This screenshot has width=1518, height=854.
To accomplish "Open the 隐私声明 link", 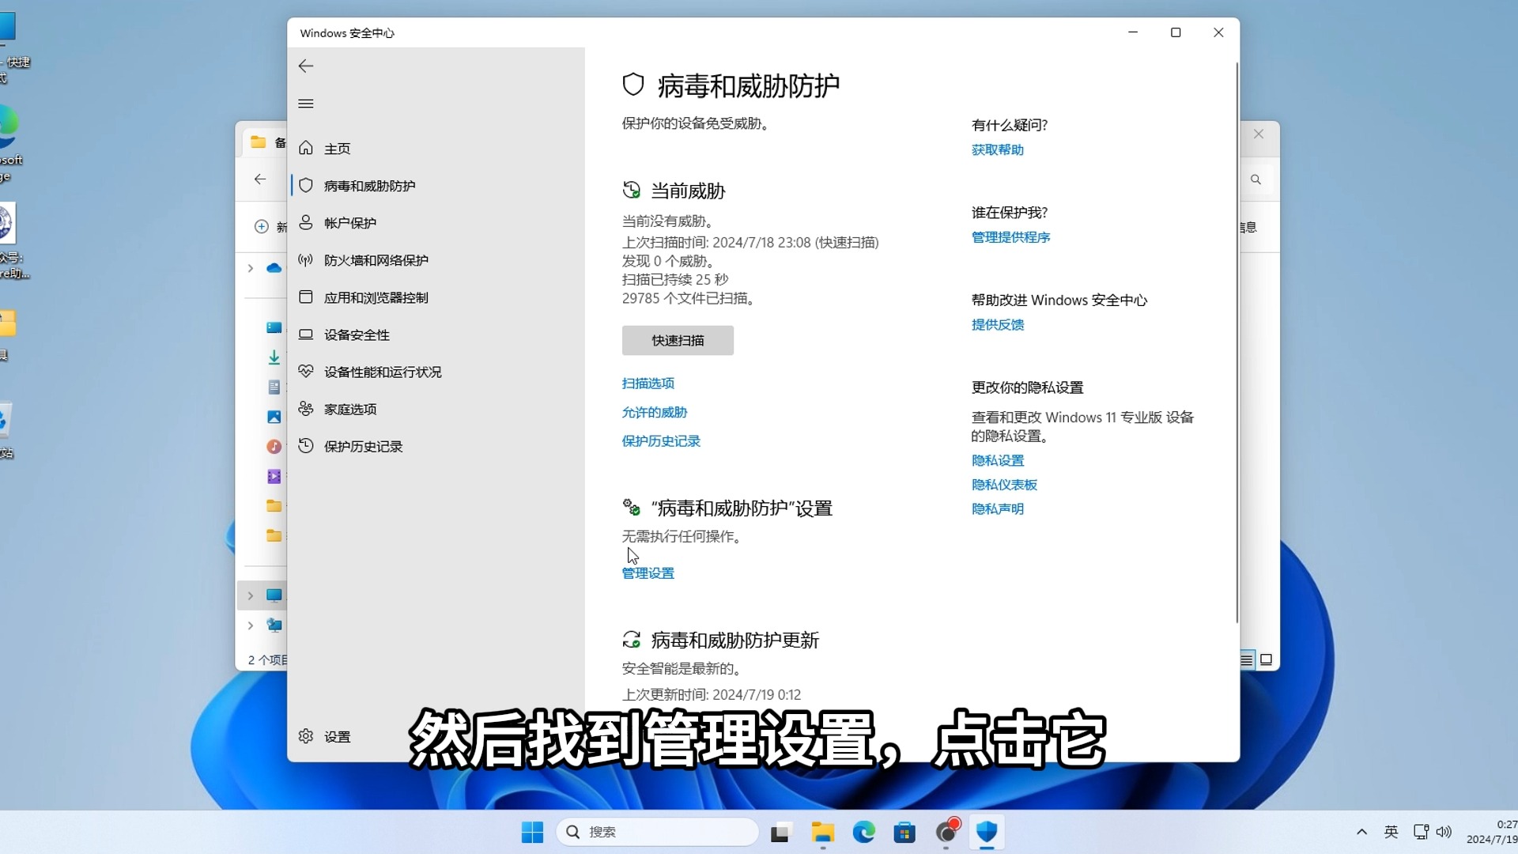I will point(998,509).
